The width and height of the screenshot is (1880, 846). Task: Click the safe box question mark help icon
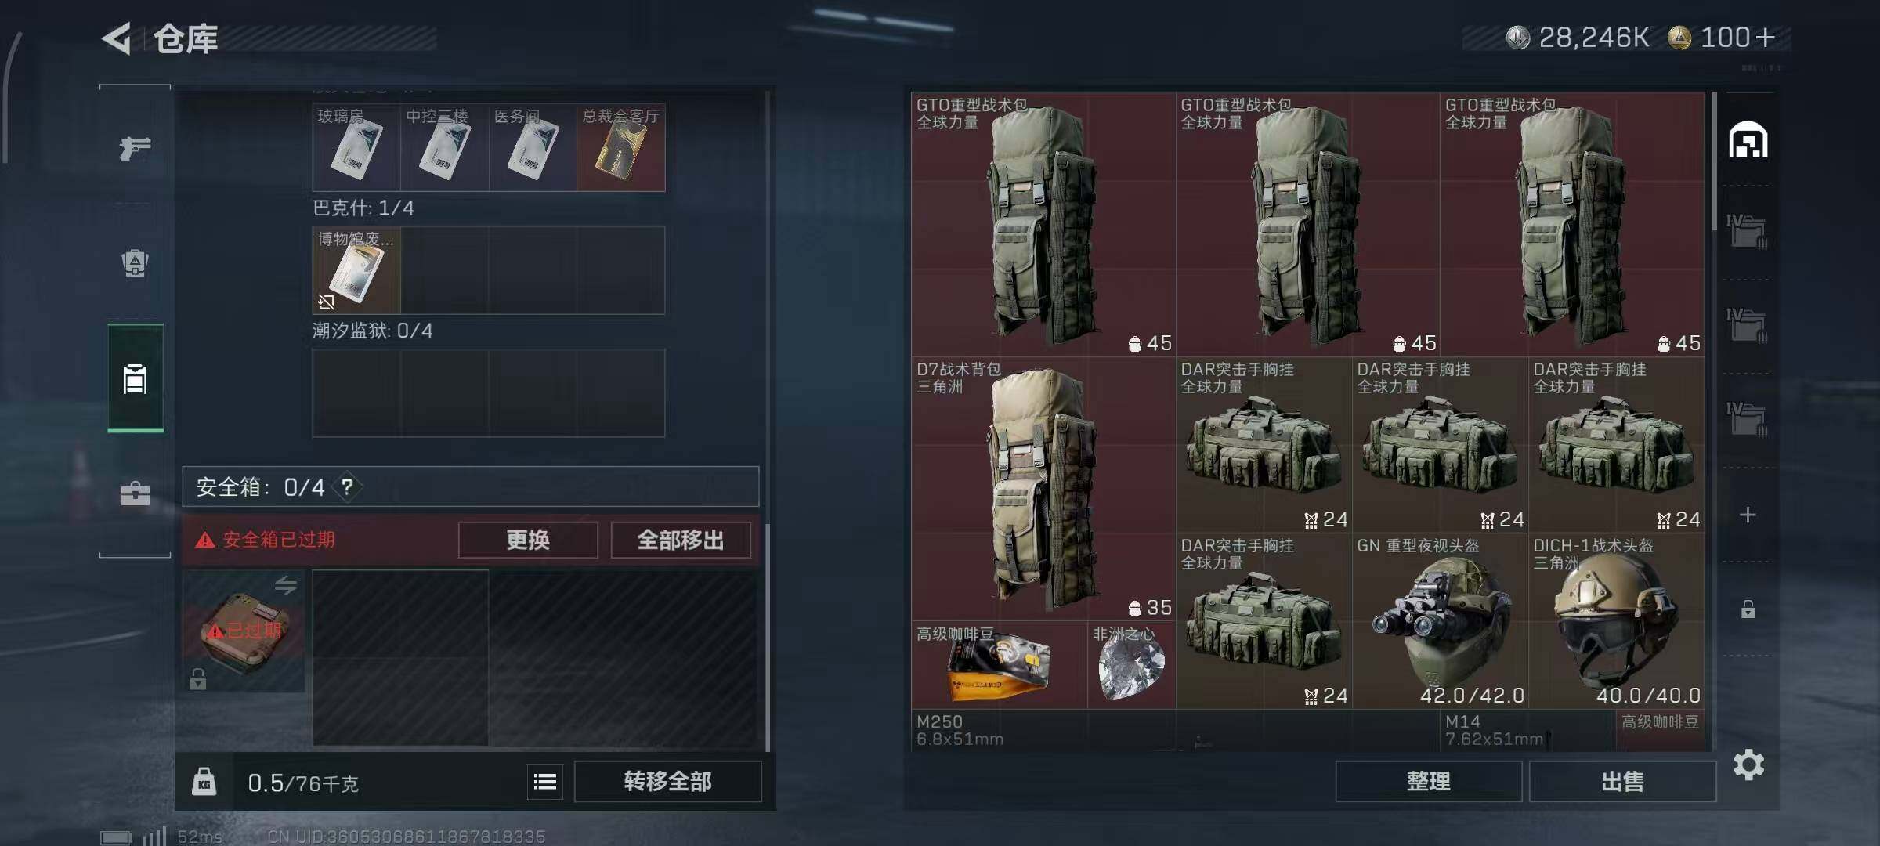[x=347, y=487]
